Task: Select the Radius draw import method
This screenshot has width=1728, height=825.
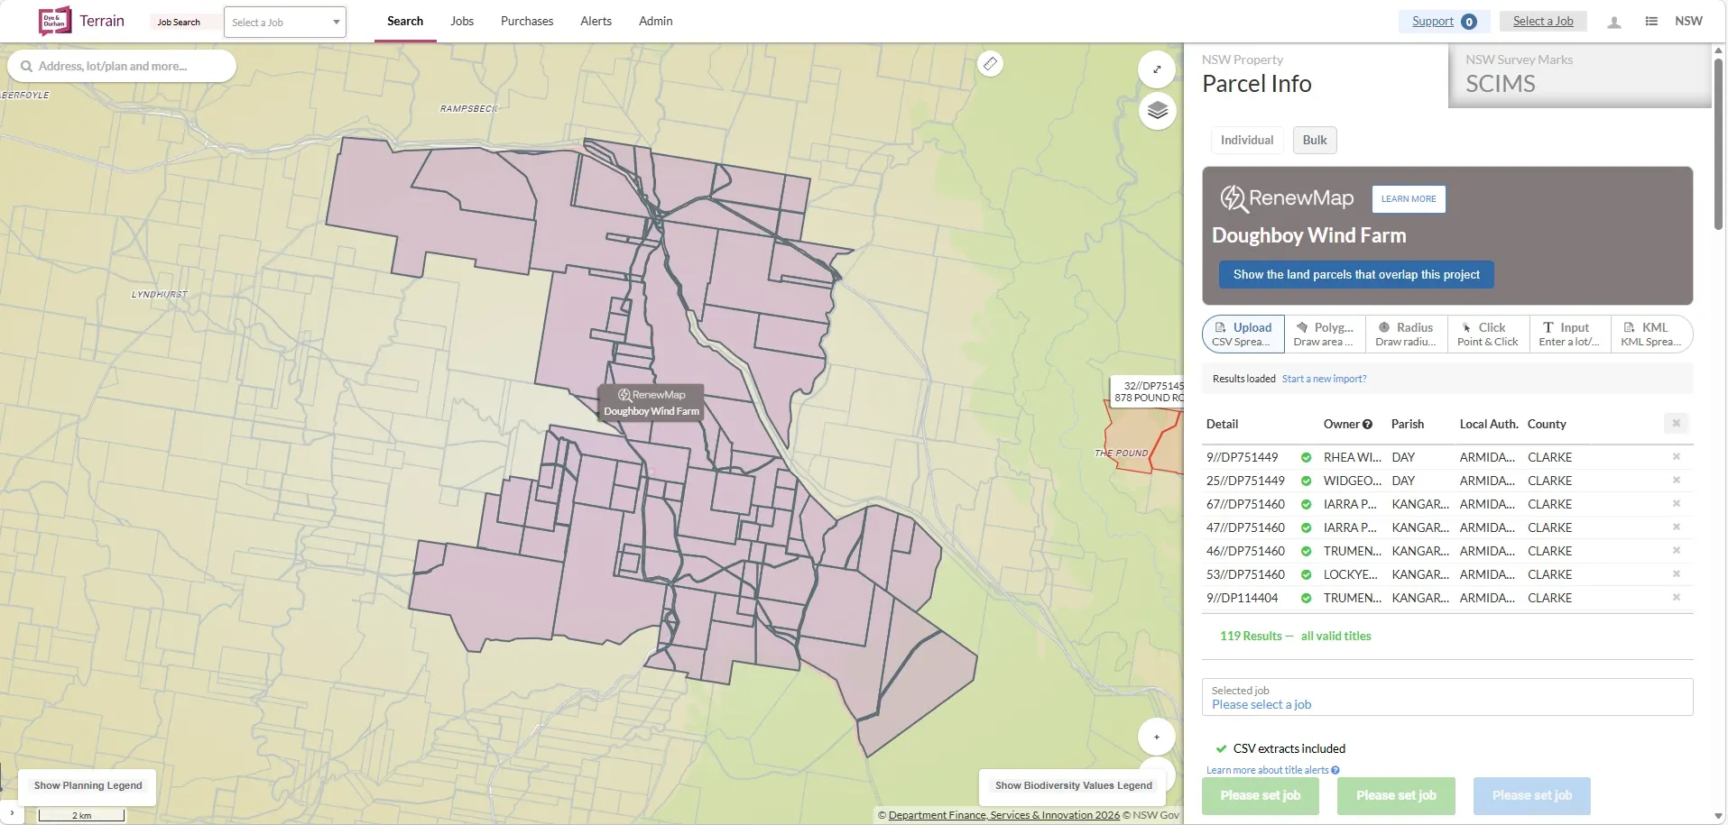Action: tap(1406, 334)
